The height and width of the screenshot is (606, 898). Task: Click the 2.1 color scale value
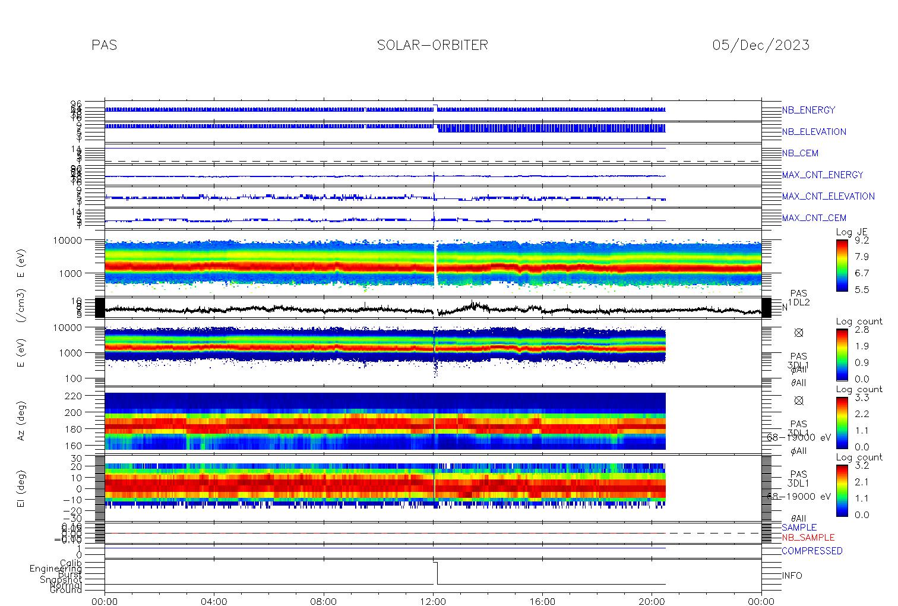click(861, 482)
